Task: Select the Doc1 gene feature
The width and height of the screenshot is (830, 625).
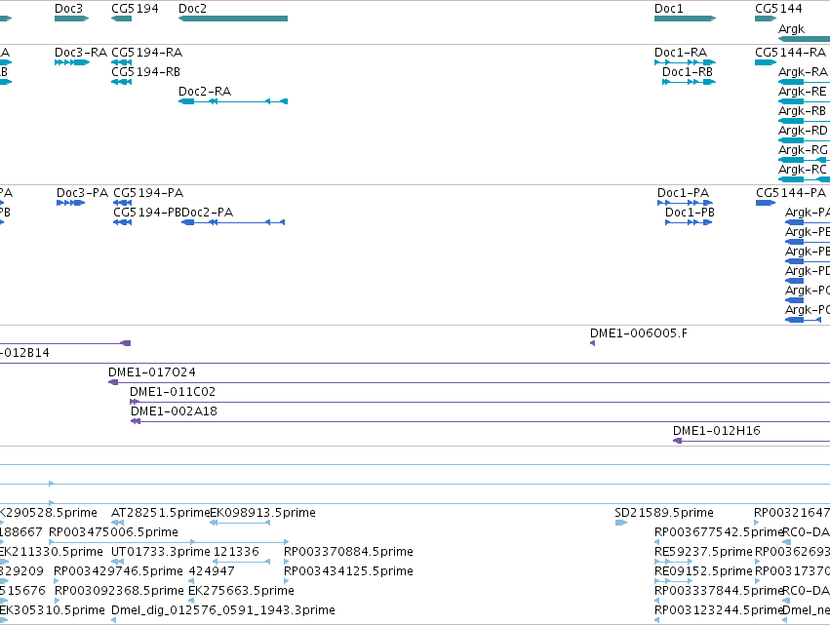Action: (x=685, y=19)
